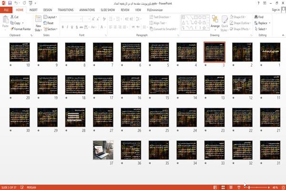Screen dimensions: 286x190
Task: Open Select dropdown in Editing group
Action: (261, 29)
